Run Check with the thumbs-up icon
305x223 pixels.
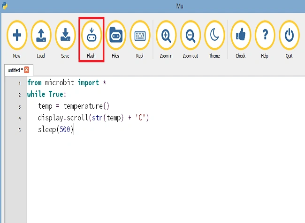coord(241,35)
